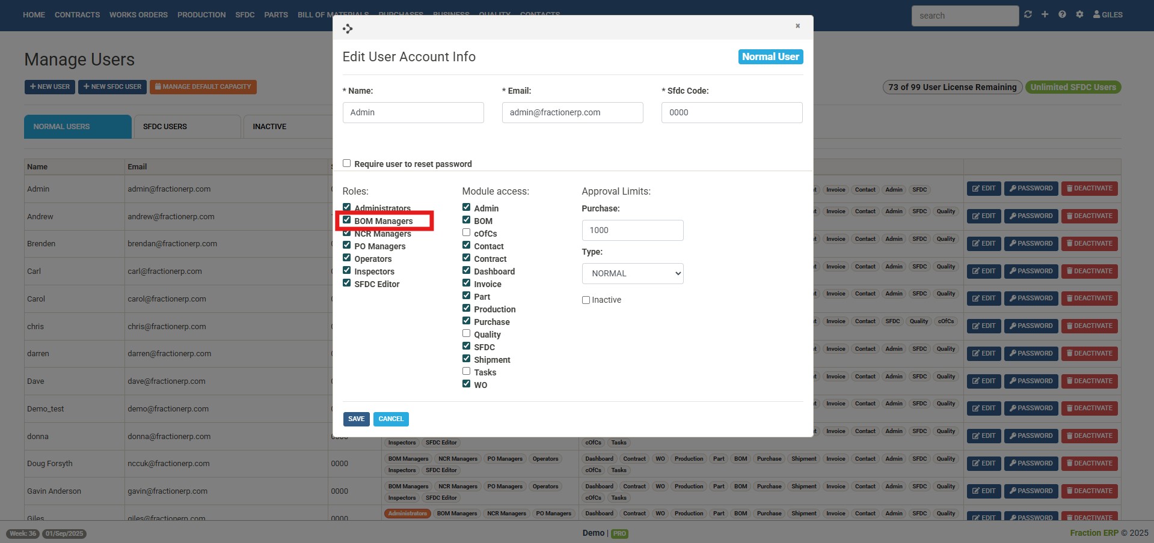Click the Email input field
Viewport: 1154px width, 543px height.
[572, 112]
